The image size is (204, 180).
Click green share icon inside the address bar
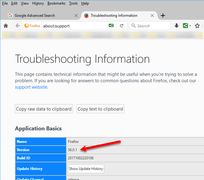112,26
